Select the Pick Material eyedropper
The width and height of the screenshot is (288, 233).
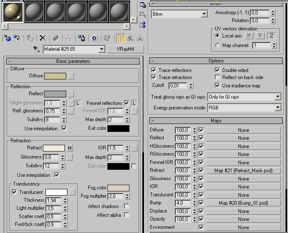point(37,49)
